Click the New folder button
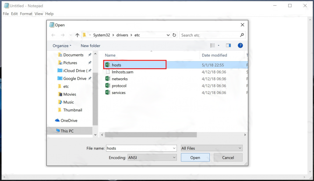The width and height of the screenshot is (314, 181). (x=91, y=45)
